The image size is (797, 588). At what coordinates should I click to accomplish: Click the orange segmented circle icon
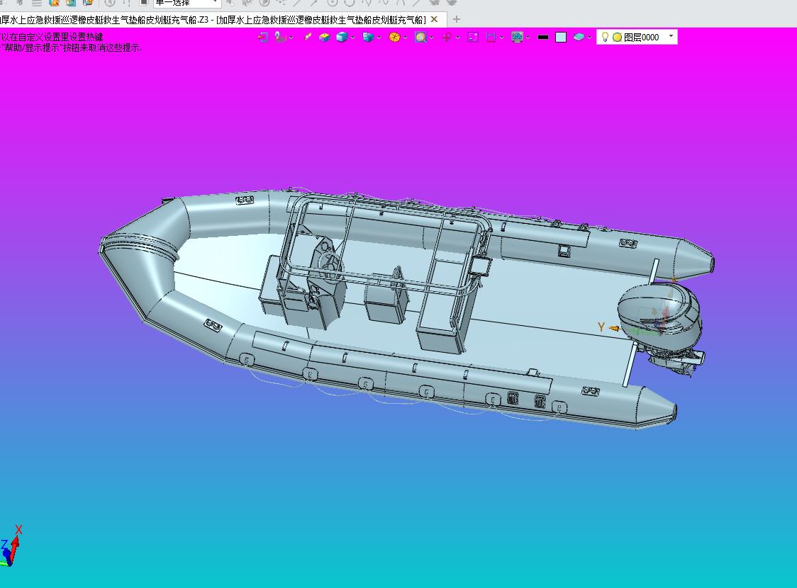tap(394, 37)
